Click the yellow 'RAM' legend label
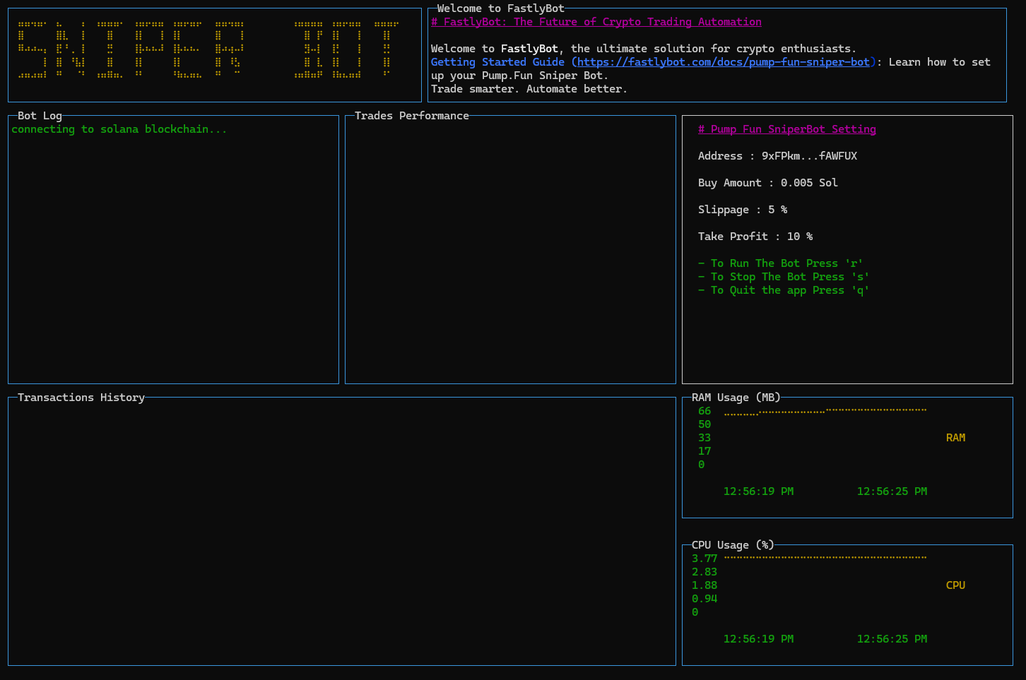 pos(955,438)
